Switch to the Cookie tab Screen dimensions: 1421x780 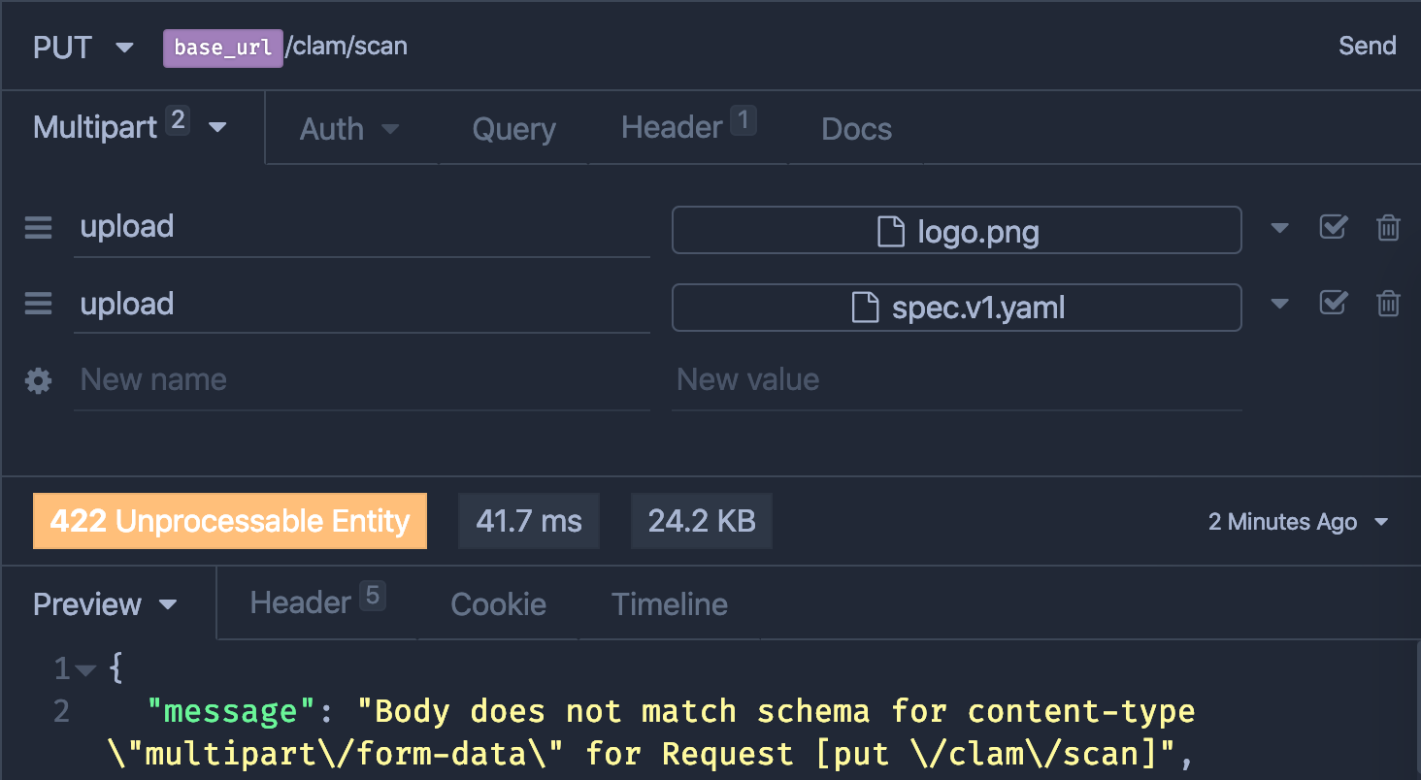499,604
